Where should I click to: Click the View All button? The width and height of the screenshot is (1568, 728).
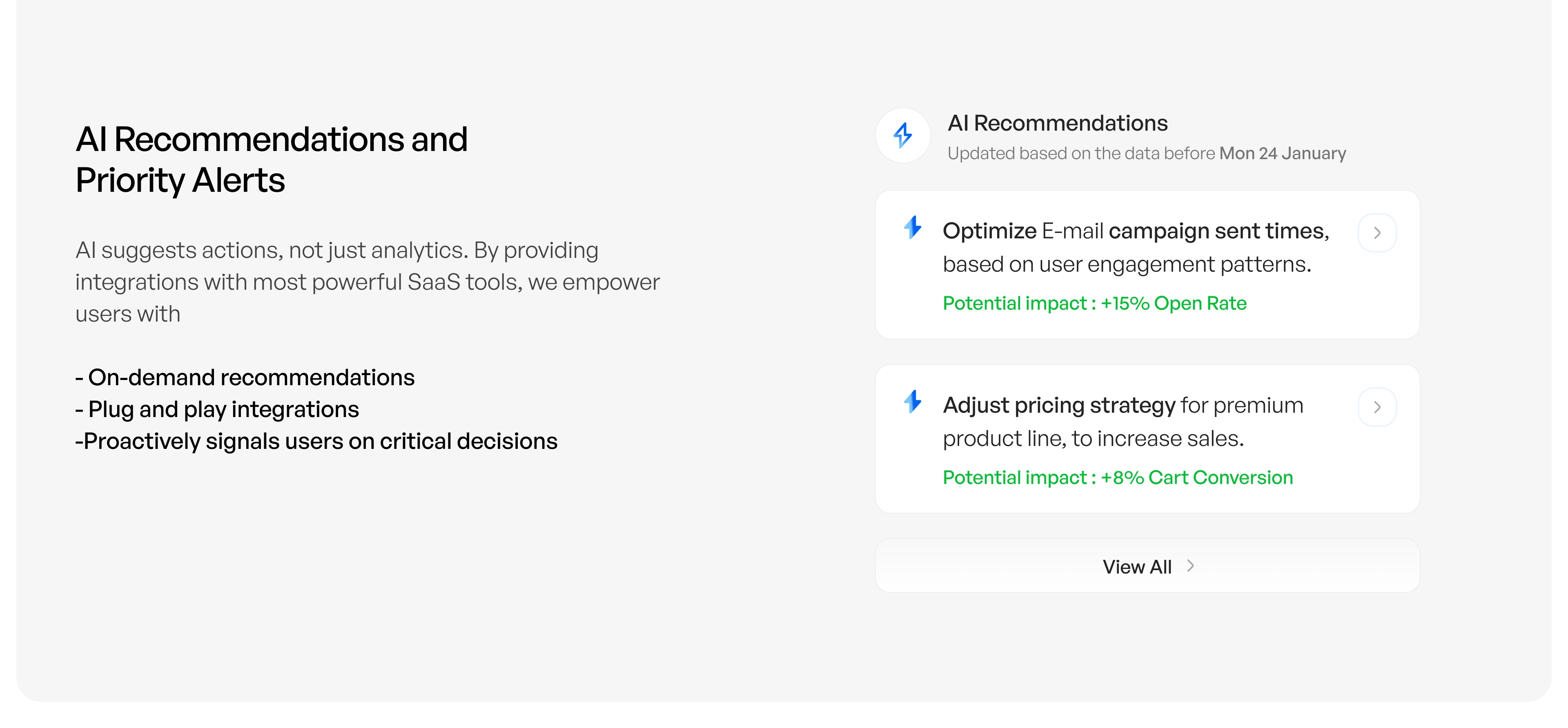pyautogui.click(x=1147, y=566)
